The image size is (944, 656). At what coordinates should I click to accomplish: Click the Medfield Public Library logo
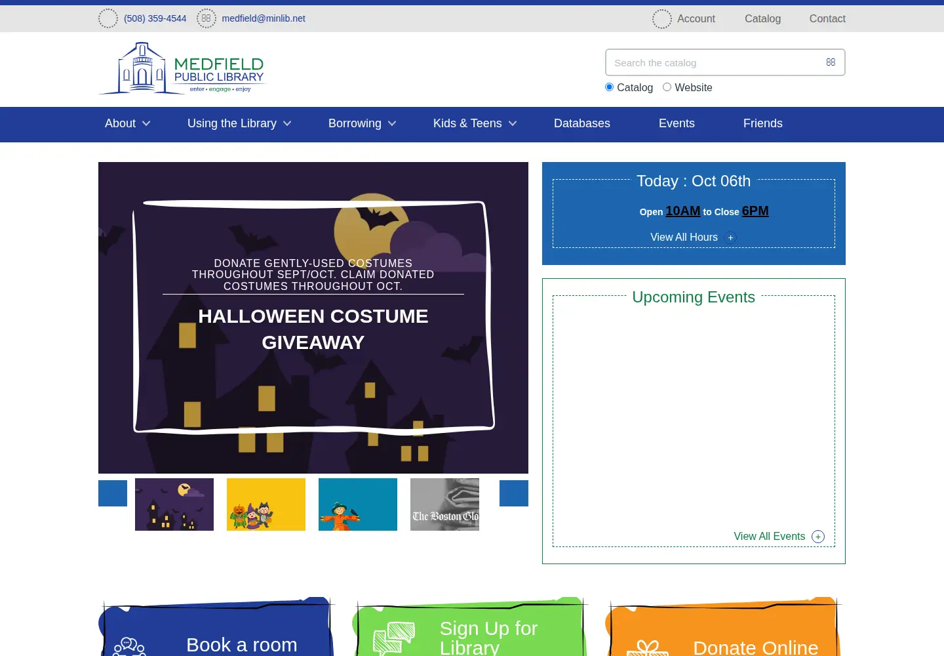(x=182, y=68)
